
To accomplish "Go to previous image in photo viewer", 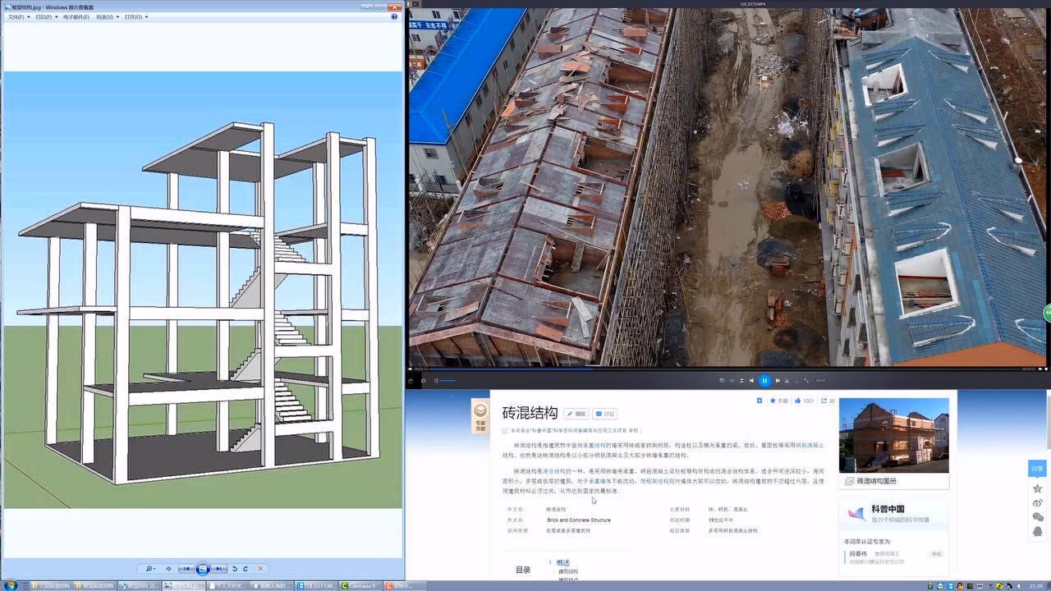I will [188, 568].
